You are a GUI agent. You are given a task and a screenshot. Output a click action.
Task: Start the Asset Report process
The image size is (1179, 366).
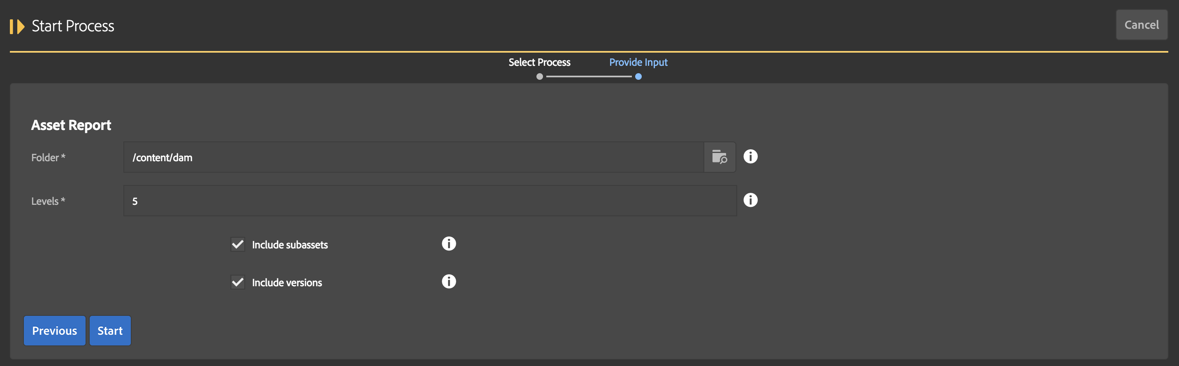[110, 330]
